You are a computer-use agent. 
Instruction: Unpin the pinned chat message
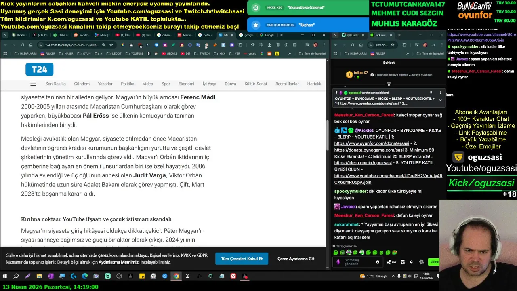pos(431,93)
